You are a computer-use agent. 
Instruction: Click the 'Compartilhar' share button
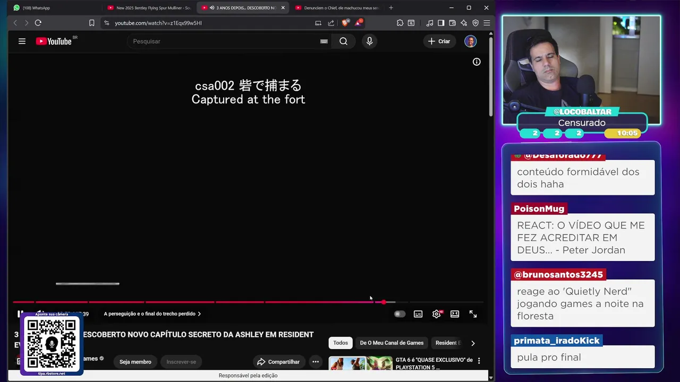[x=278, y=362]
